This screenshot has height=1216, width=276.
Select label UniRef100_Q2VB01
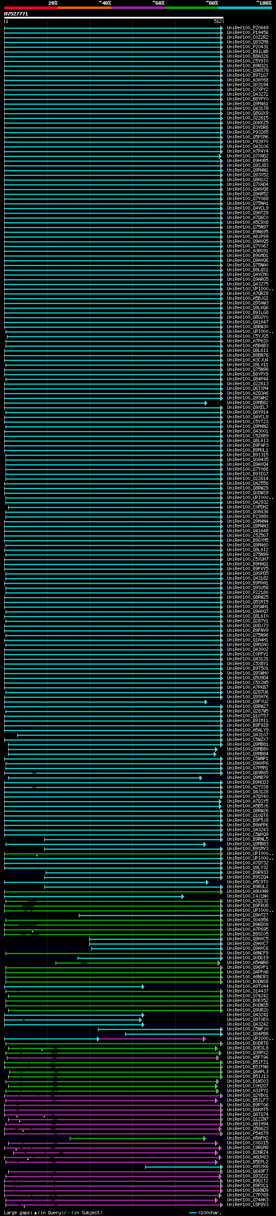pyautogui.click(x=248, y=1095)
